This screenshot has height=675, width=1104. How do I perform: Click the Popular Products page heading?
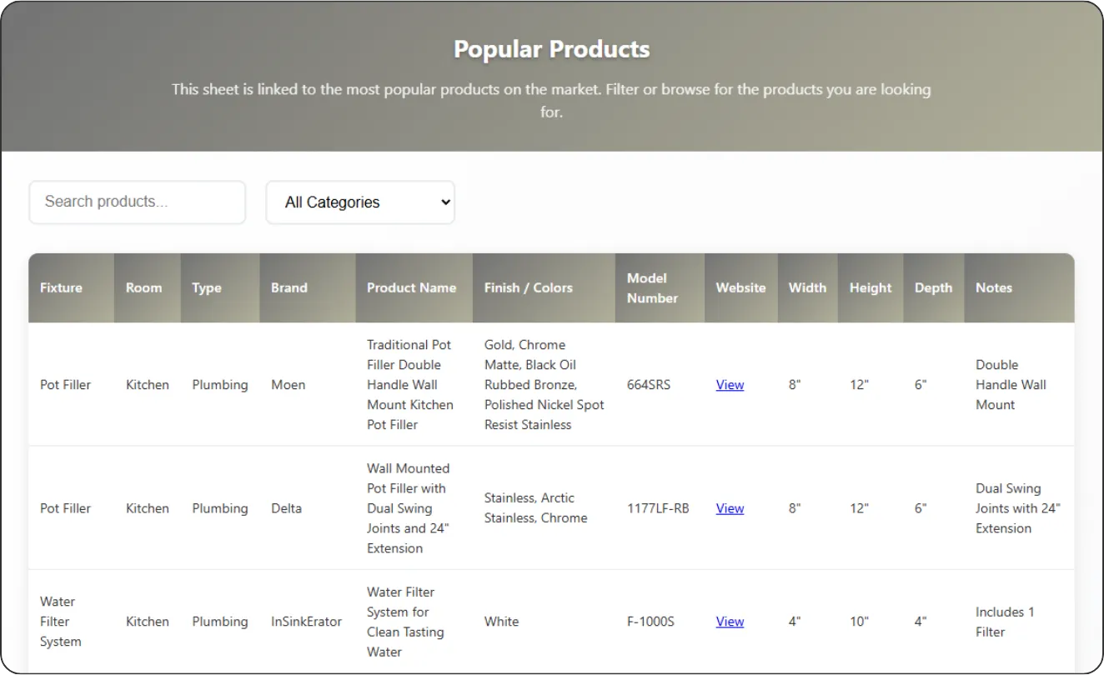coord(551,49)
